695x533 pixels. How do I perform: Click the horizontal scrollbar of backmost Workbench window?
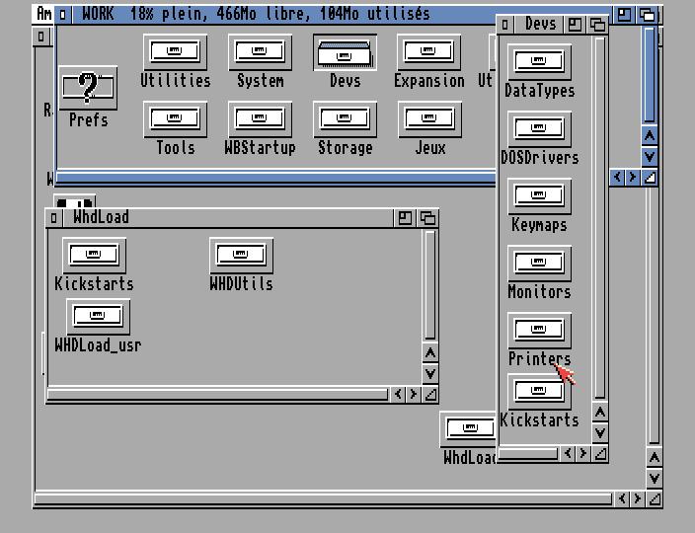click(x=324, y=499)
